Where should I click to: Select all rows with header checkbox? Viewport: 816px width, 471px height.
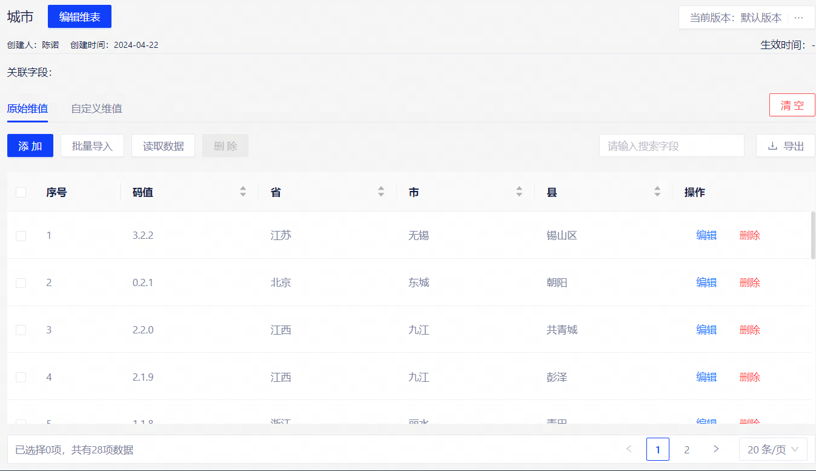pyautogui.click(x=21, y=193)
